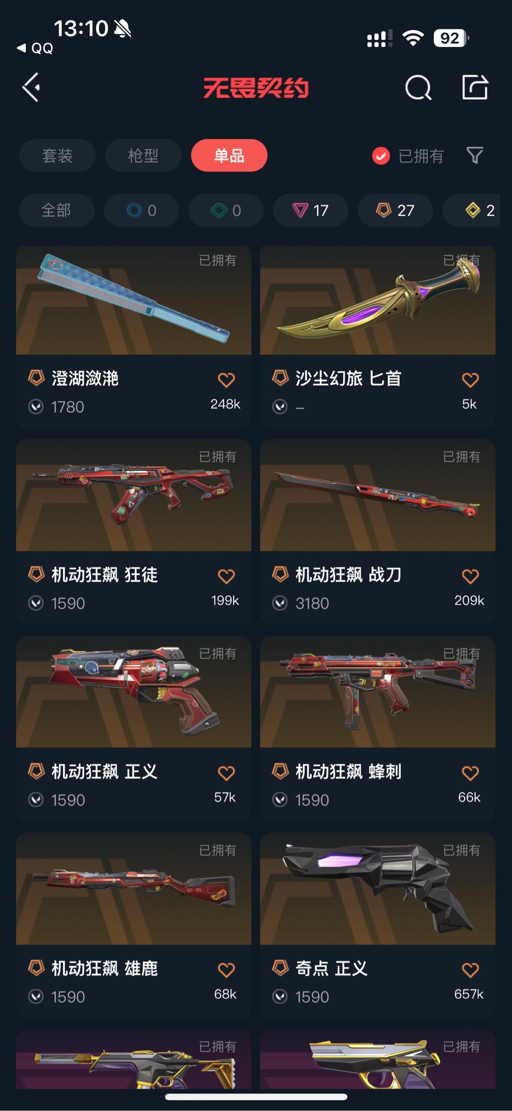
Task: Tap heart on 机动狂飙 蜂刺
Action: [x=470, y=773]
